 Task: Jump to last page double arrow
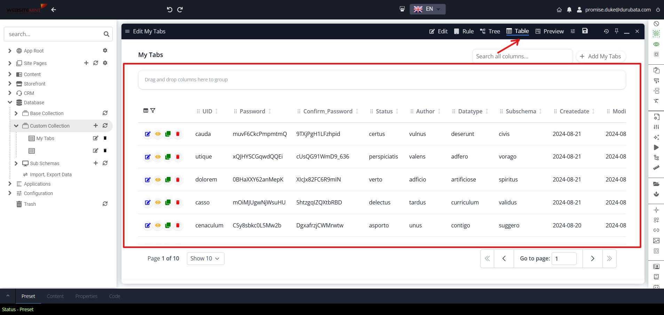click(609, 258)
